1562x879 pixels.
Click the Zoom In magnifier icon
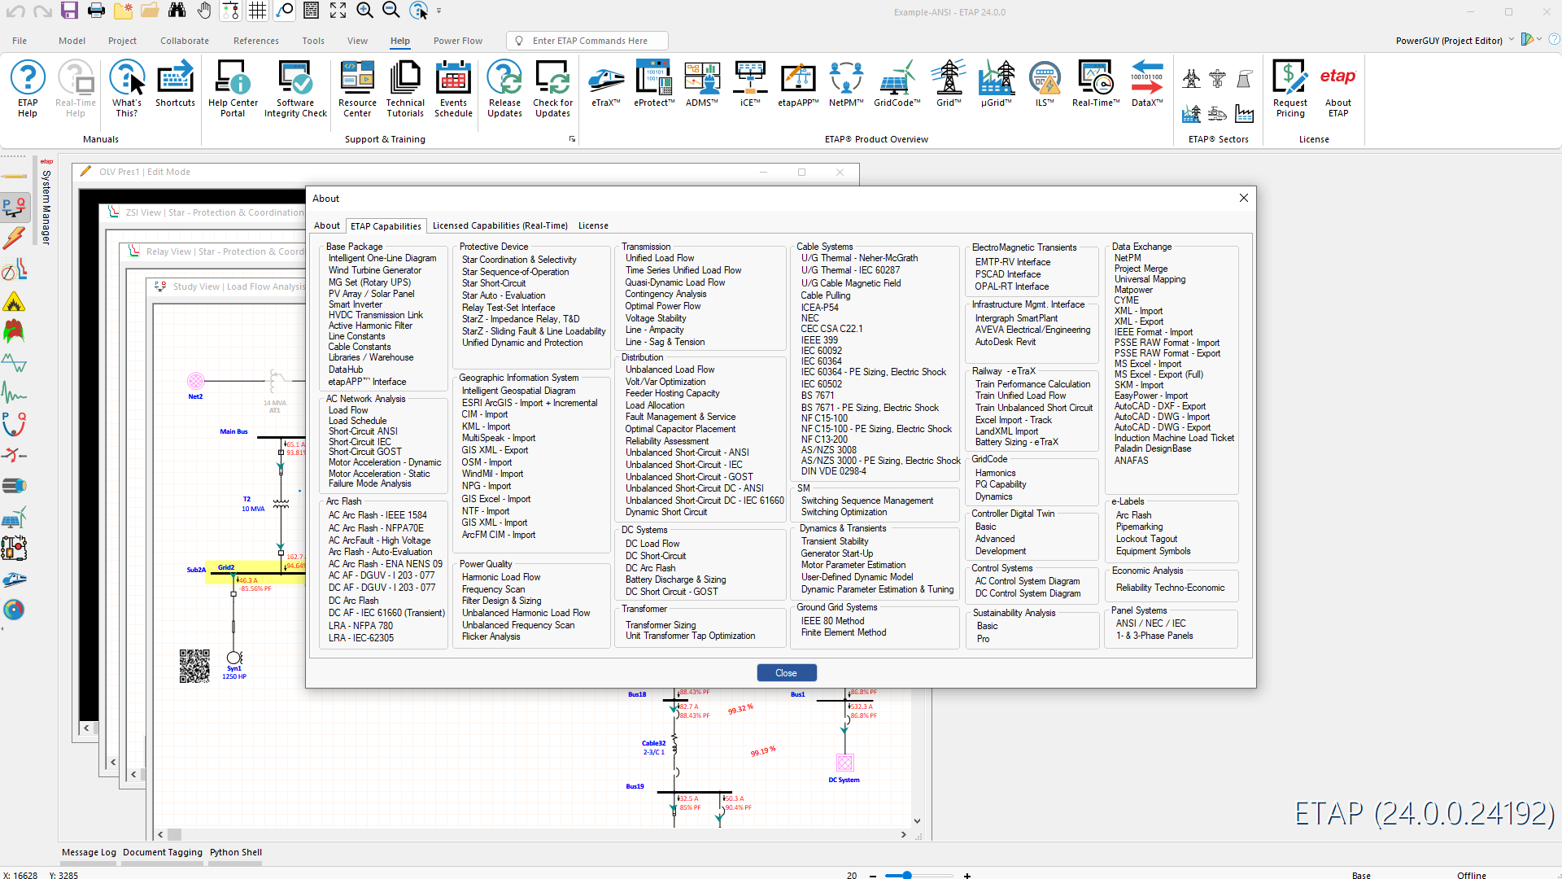pos(365,11)
